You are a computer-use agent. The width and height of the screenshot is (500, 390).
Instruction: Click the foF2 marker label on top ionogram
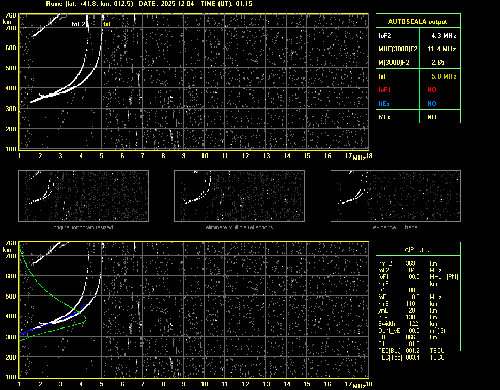tap(78, 24)
